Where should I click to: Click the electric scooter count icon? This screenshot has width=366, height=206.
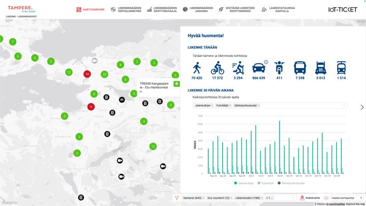click(238, 68)
